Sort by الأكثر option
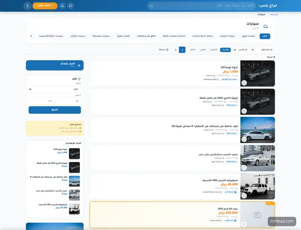This screenshot has width=301, height=230. click(x=193, y=50)
